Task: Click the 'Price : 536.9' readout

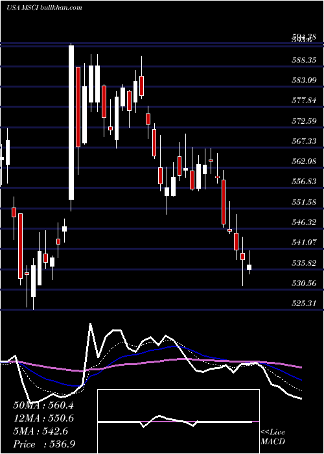Action: coord(44,444)
